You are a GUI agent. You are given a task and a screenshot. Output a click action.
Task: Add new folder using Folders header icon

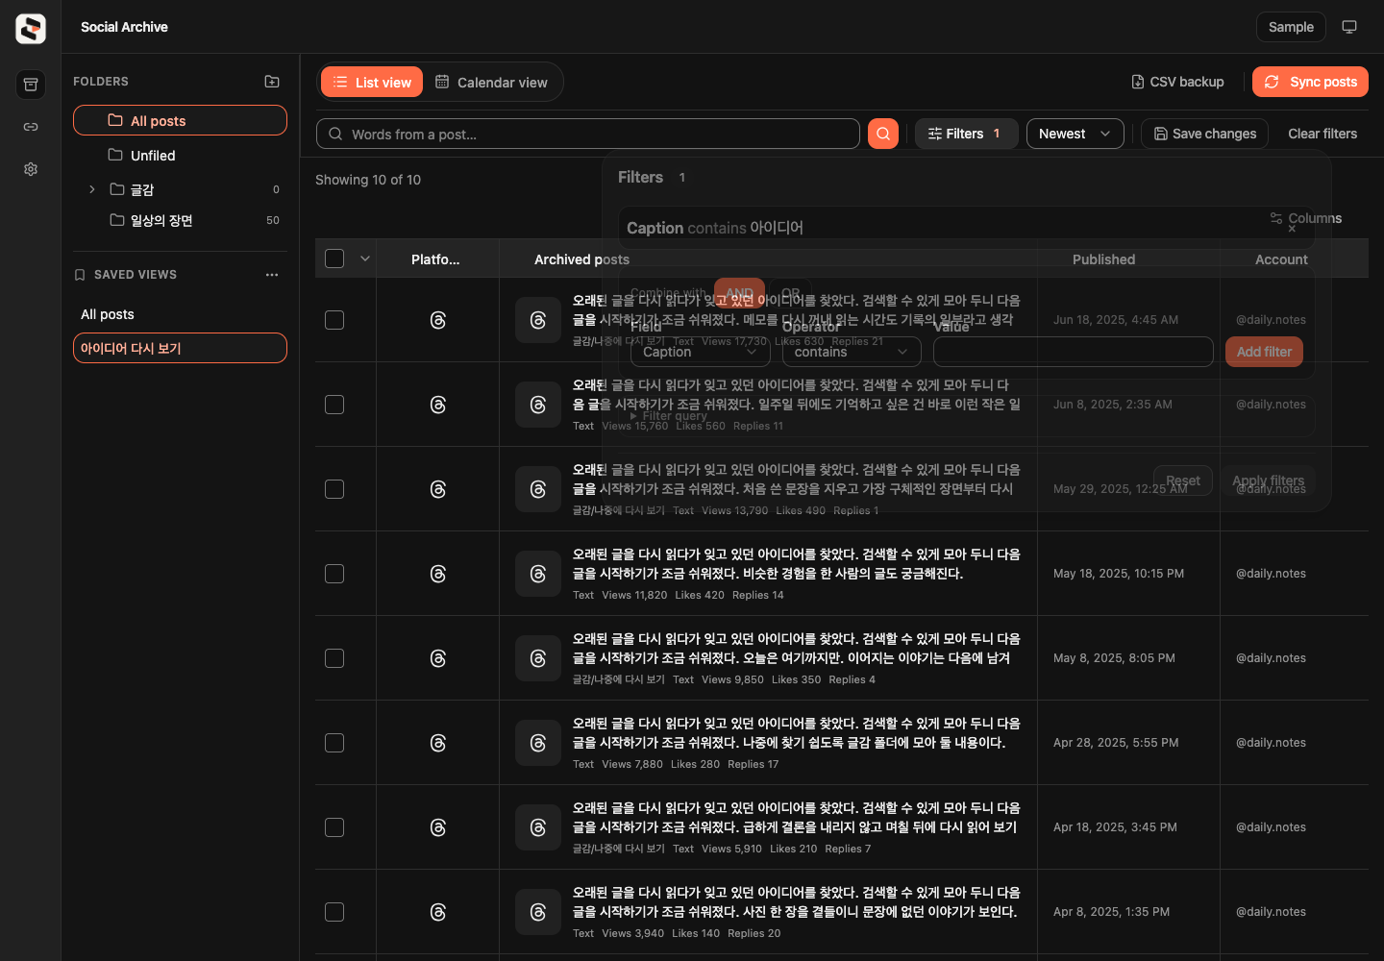272,82
